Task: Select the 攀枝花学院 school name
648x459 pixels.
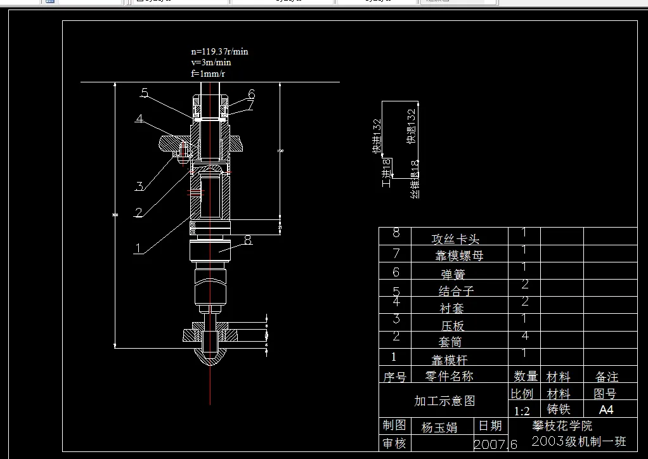Action: (x=562, y=425)
